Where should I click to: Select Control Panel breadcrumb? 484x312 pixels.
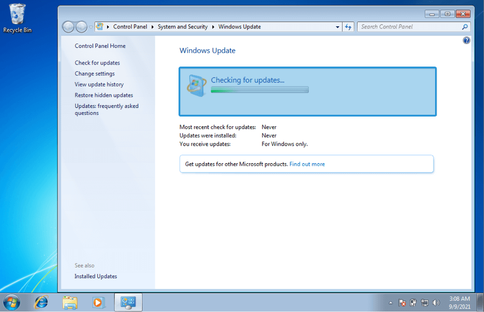pos(130,27)
